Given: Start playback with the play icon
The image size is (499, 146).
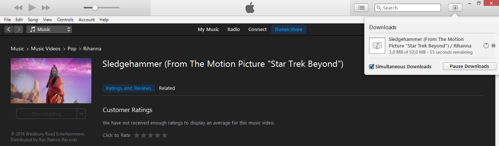Looking at the screenshot, I should click(32, 7).
